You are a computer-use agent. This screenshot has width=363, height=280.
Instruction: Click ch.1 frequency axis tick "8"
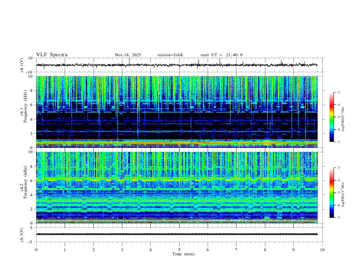[x=32, y=91]
